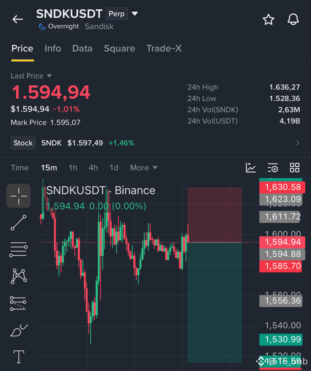Select the XABCD pattern tool

[x=18, y=276]
